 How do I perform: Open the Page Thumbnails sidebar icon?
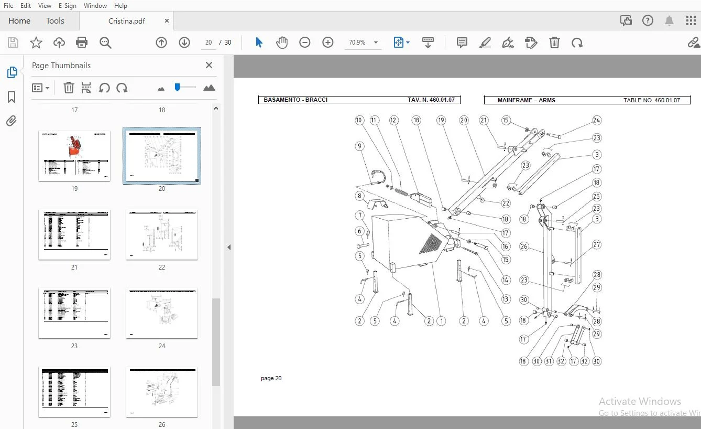(12, 72)
